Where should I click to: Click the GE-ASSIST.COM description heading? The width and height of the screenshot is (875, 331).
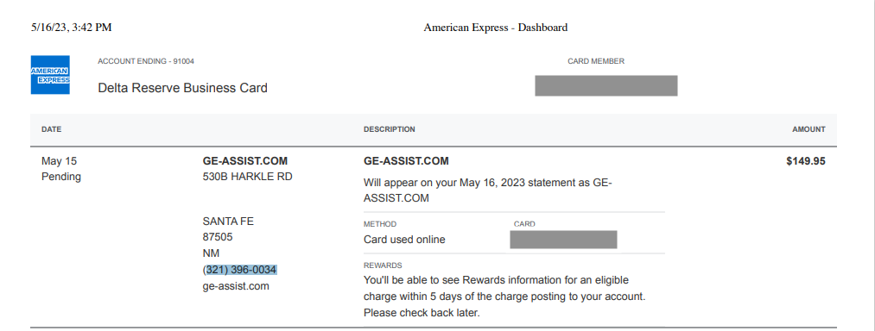(x=406, y=161)
